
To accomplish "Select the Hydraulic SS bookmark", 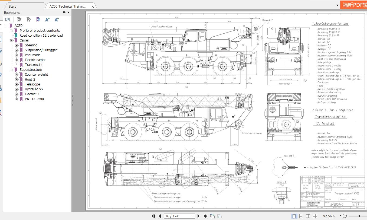I will 34,89.
